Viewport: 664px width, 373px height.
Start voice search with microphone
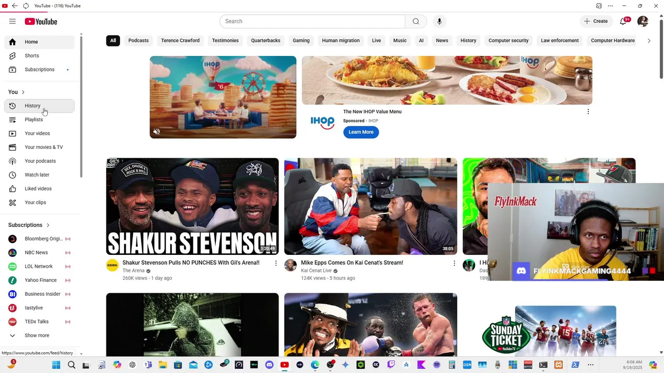pyautogui.click(x=439, y=21)
